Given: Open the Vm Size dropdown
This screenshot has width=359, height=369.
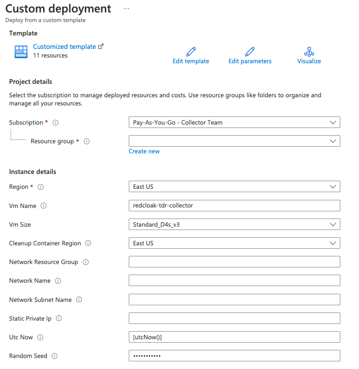Looking at the screenshot, I should click(x=235, y=224).
